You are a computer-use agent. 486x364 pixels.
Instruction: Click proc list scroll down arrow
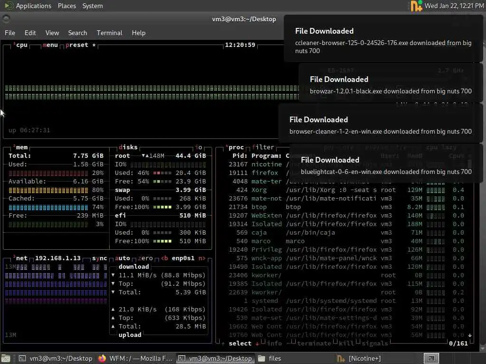click(470, 335)
